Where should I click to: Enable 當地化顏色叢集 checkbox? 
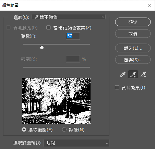48,27
